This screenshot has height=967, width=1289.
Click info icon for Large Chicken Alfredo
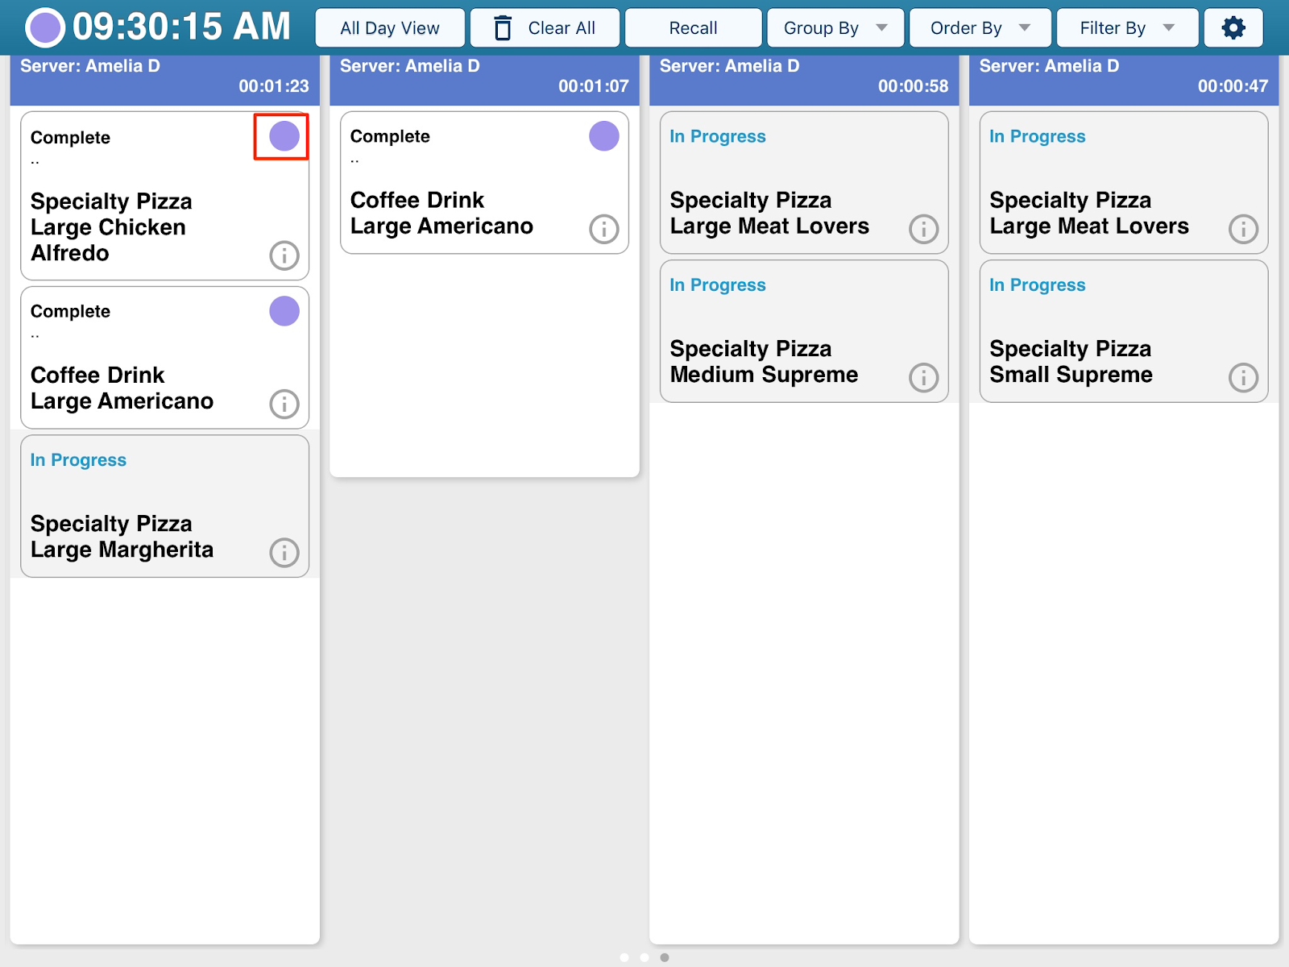tap(284, 255)
